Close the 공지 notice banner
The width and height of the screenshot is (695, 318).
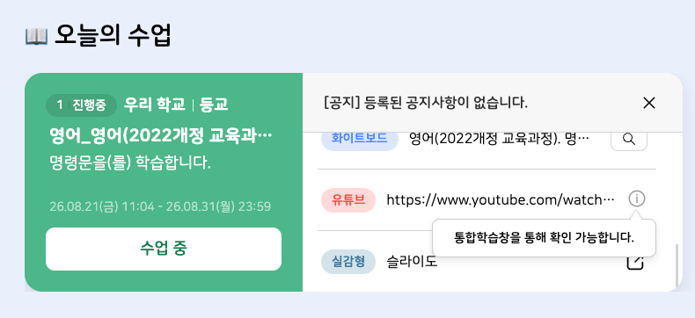pyautogui.click(x=649, y=103)
